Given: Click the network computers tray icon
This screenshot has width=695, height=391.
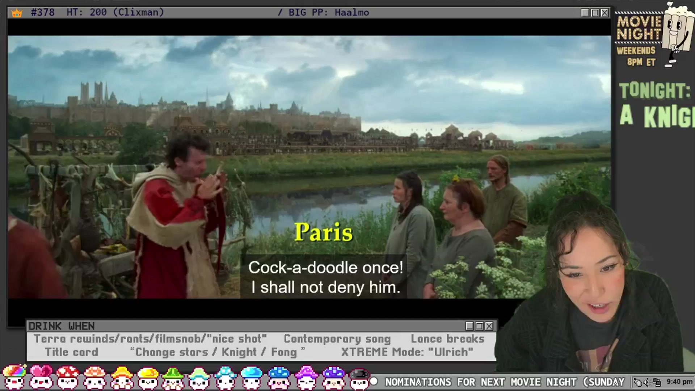Looking at the screenshot, I should click(657, 382).
